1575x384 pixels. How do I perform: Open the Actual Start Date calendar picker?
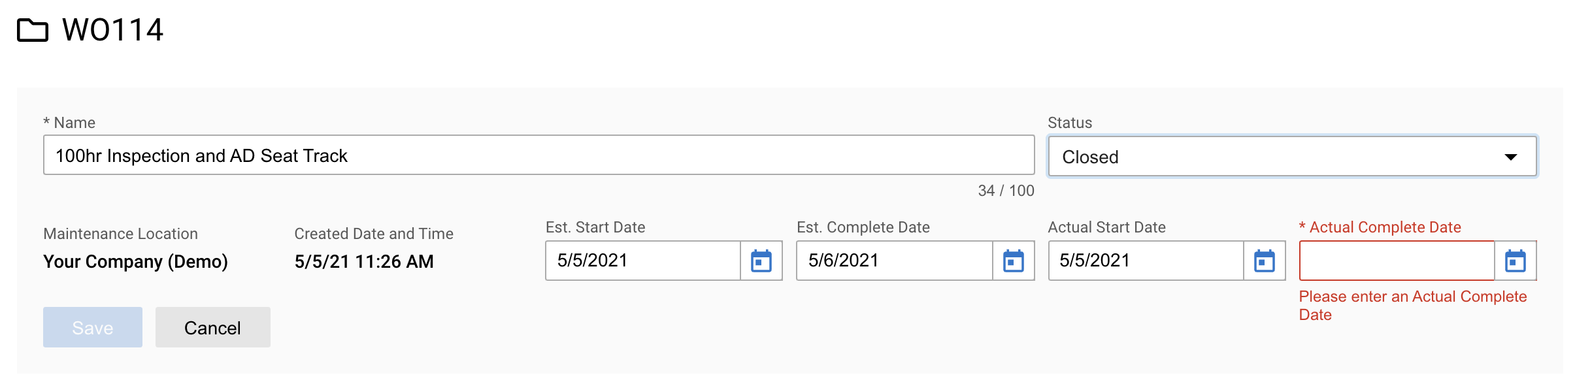pos(1265,261)
